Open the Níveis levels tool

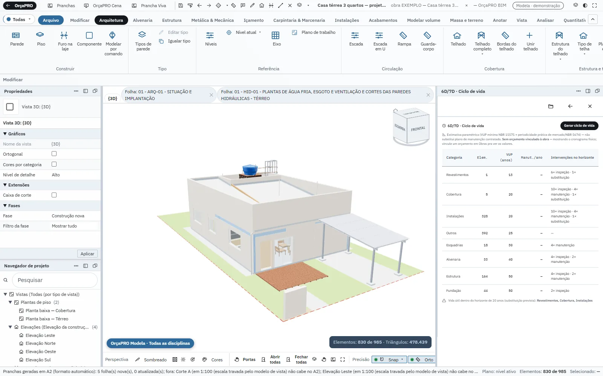(211, 39)
